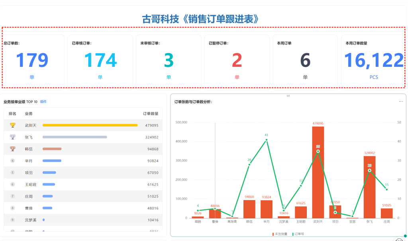Viewport: 408px width, 241px height.
Task: Click the dashboard title 销售订单跟进表
Action: (x=200, y=19)
